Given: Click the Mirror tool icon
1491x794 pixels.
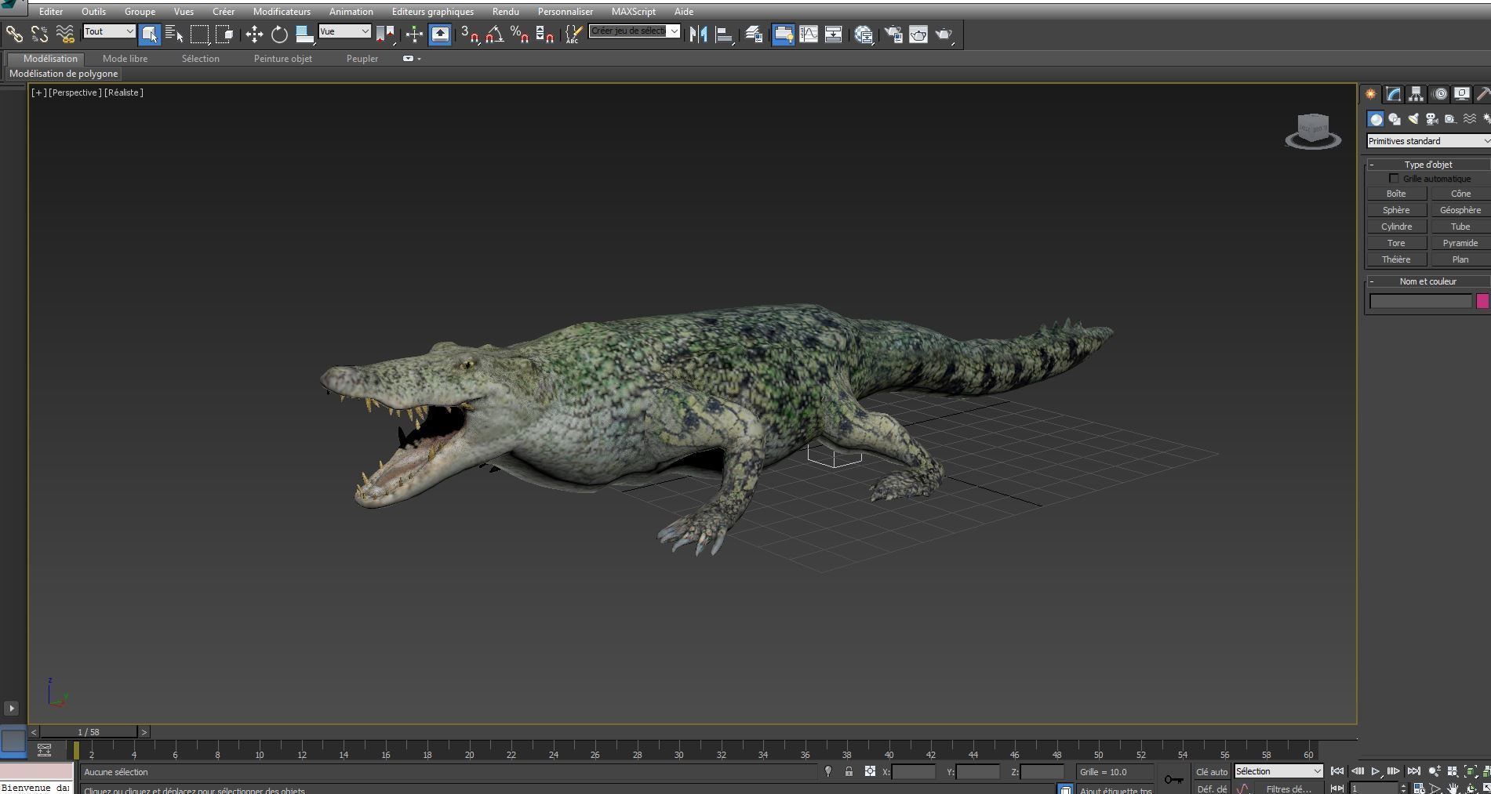Looking at the screenshot, I should click(x=698, y=34).
